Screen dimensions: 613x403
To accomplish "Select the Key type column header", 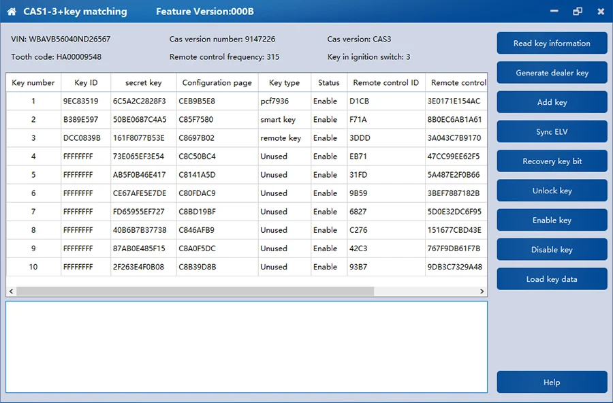I will point(284,82).
